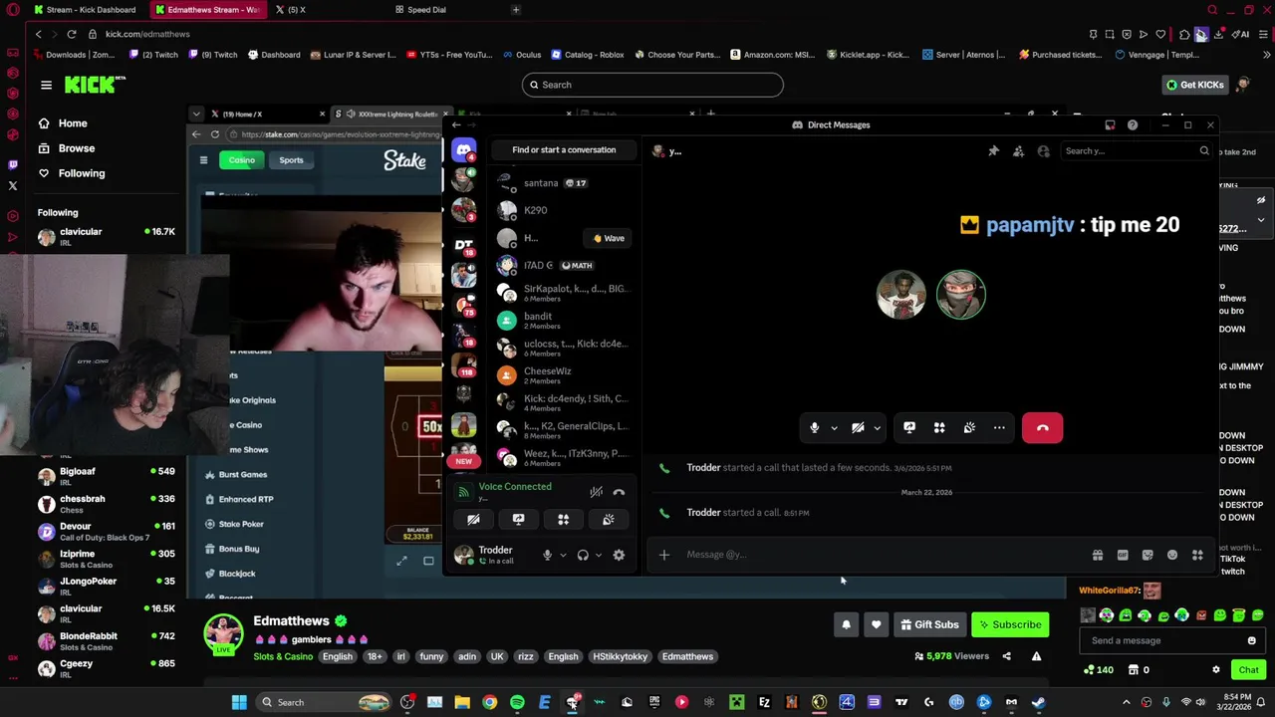
Task: Soundboard button under Voice Connected panel
Action: tap(608, 520)
